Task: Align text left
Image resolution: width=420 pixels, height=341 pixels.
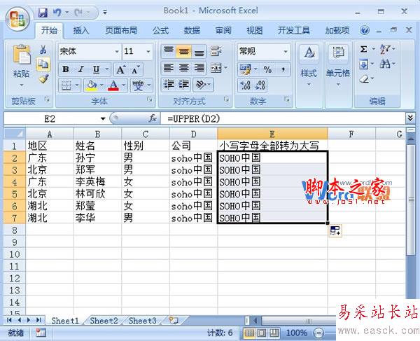Action: 169,67
